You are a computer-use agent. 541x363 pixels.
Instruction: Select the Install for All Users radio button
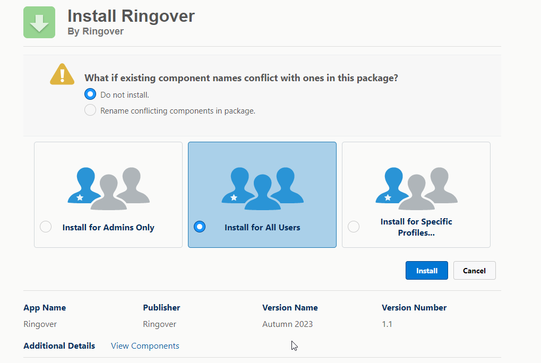click(x=199, y=227)
